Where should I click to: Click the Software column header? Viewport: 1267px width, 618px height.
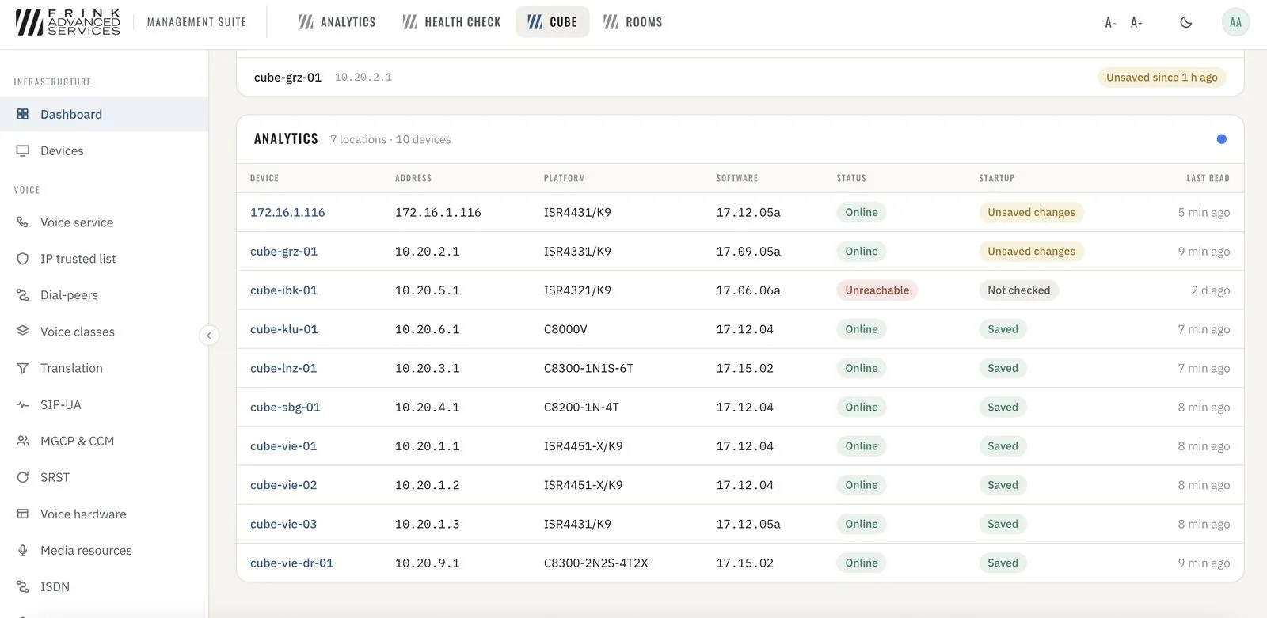click(736, 178)
